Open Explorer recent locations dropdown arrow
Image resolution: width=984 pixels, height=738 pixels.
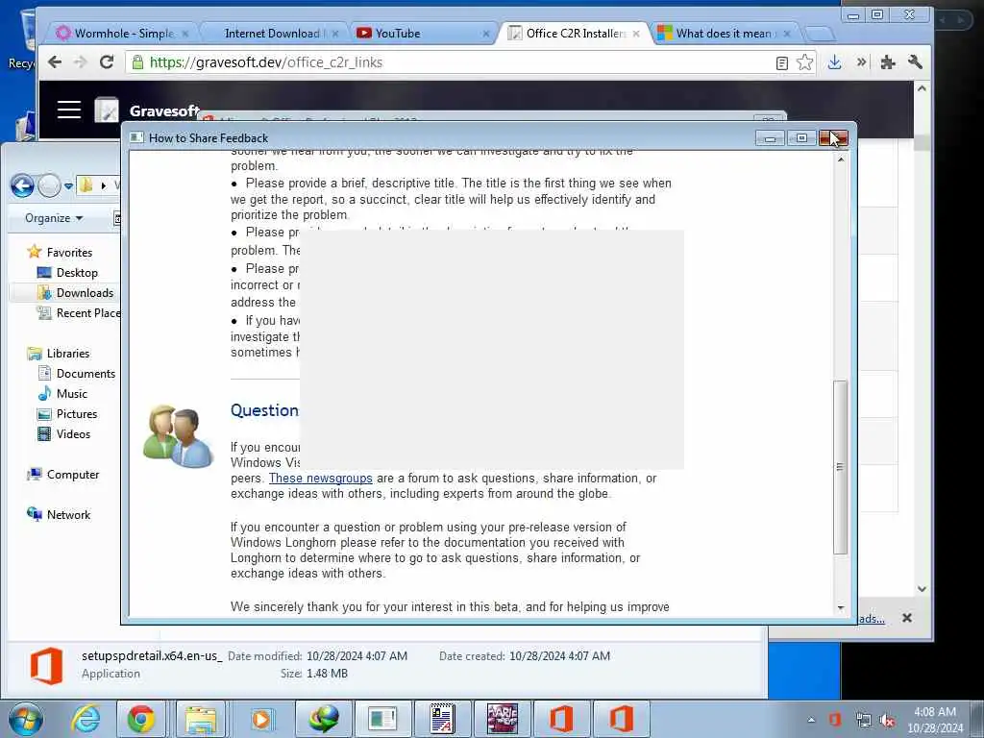[x=68, y=186]
